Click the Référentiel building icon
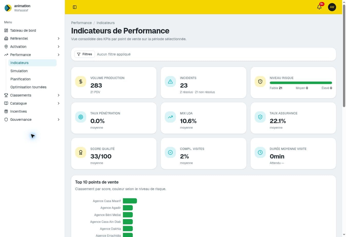346x237 pixels. pyautogui.click(x=6, y=38)
